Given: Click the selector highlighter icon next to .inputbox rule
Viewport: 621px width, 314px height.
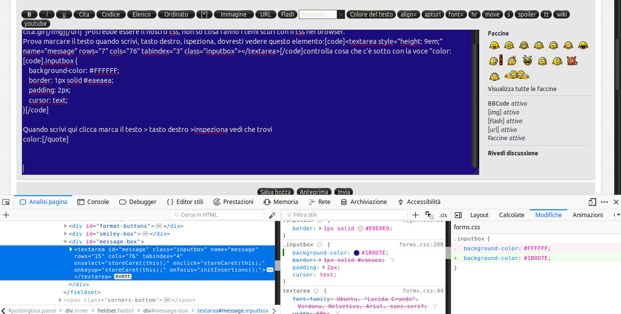Looking at the screenshot, I should pos(319,245).
